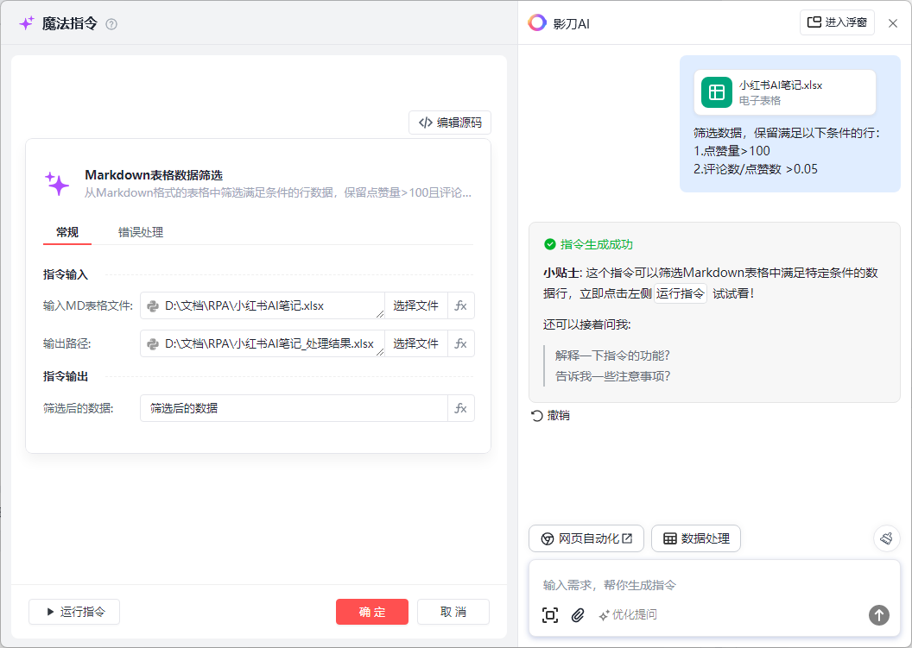This screenshot has width=912, height=648.
Task: Click the magic sparkle icon beside 魔法指令 title
Action: (x=27, y=23)
